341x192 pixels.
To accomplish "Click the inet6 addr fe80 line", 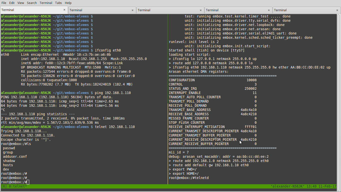I will 72,63.
